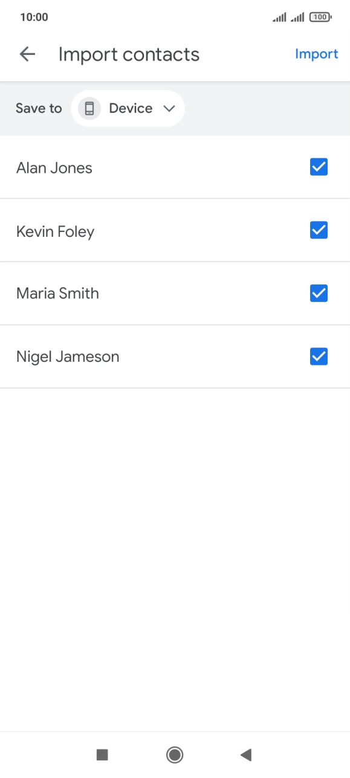Tap the back arrow to leave Import contacts
This screenshot has height=778, width=350.
point(27,54)
